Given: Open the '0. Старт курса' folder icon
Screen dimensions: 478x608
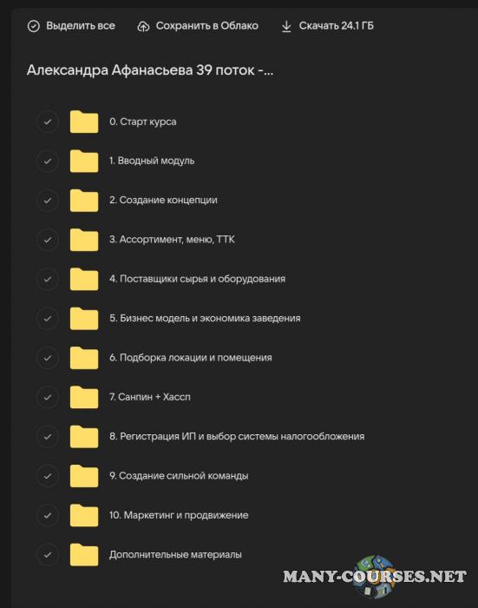Looking at the screenshot, I should (84, 122).
